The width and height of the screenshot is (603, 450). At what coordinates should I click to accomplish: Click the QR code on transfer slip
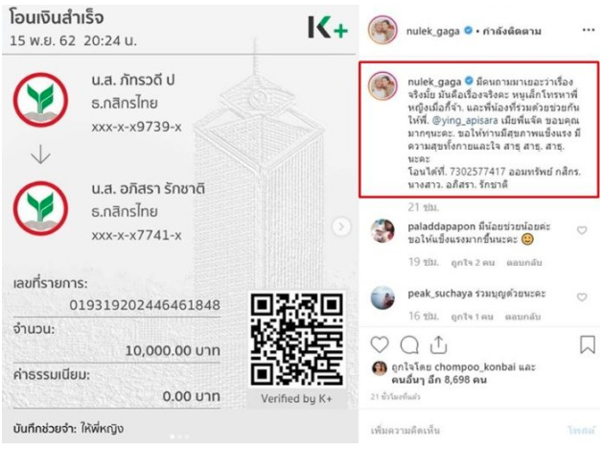(296, 340)
